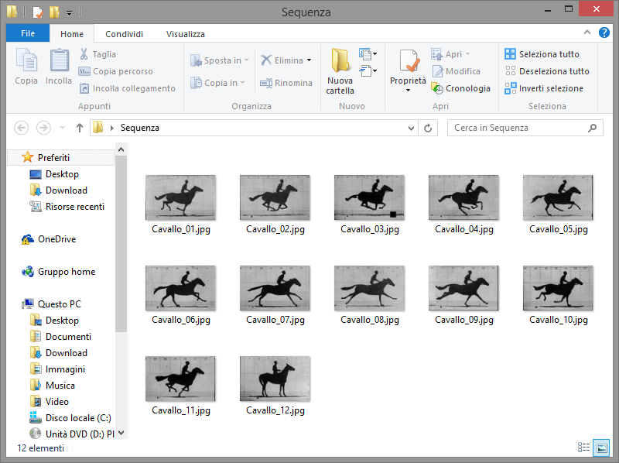Open the recent locations dropdown arrow
This screenshot has height=463, width=619.
coord(62,128)
